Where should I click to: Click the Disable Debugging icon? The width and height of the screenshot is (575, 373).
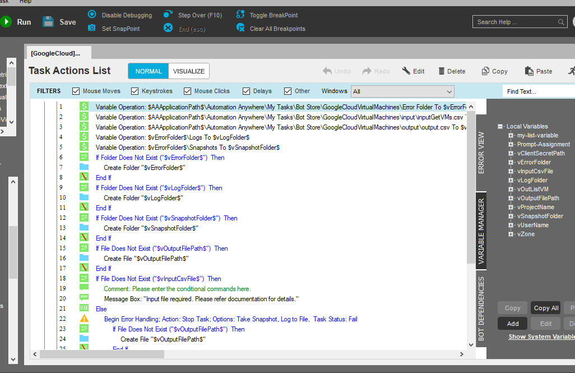(92, 15)
